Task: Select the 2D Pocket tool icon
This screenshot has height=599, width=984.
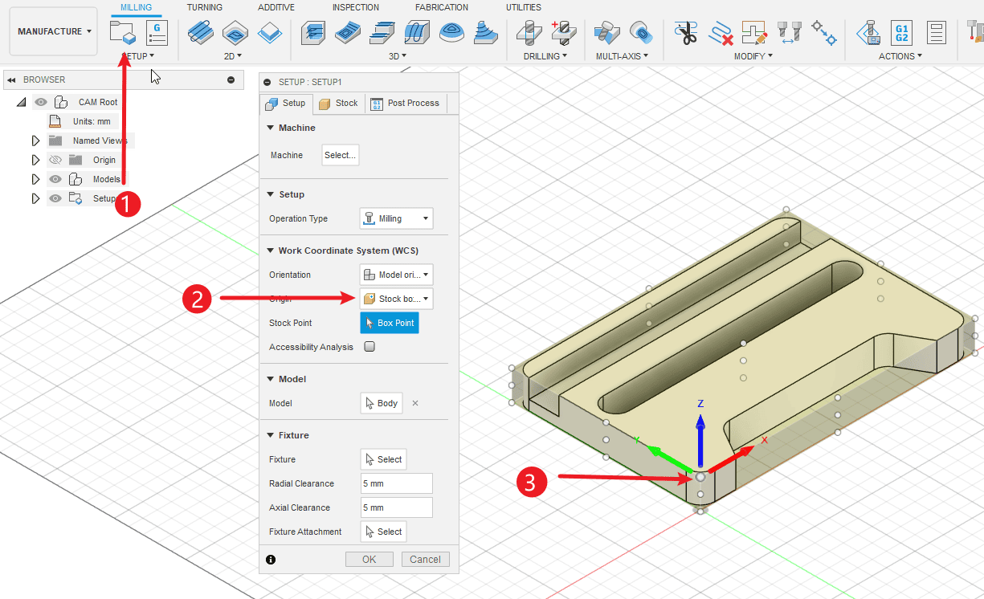Action: click(x=235, y=33)
